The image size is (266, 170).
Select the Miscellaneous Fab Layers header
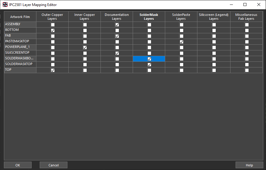point(246,16)
